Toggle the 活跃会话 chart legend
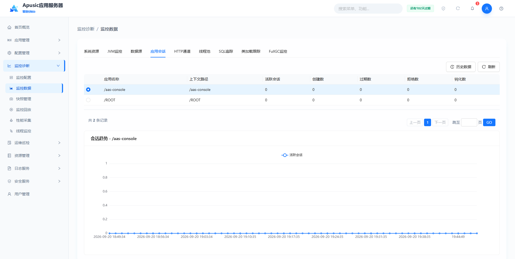515x259 pixels. 292,155
